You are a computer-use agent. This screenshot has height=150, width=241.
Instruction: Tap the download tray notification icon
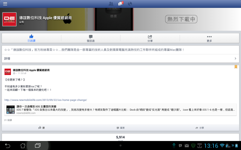(x=200, y=145)
